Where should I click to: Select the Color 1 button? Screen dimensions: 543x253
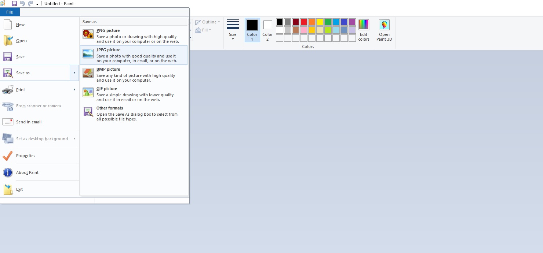click(252, 30)
